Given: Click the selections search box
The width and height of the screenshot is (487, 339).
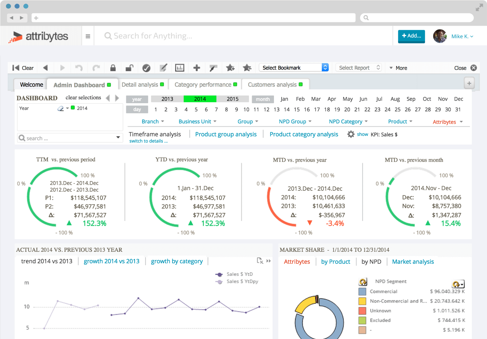Looking at the screenshot, I should tap(70, 138).
